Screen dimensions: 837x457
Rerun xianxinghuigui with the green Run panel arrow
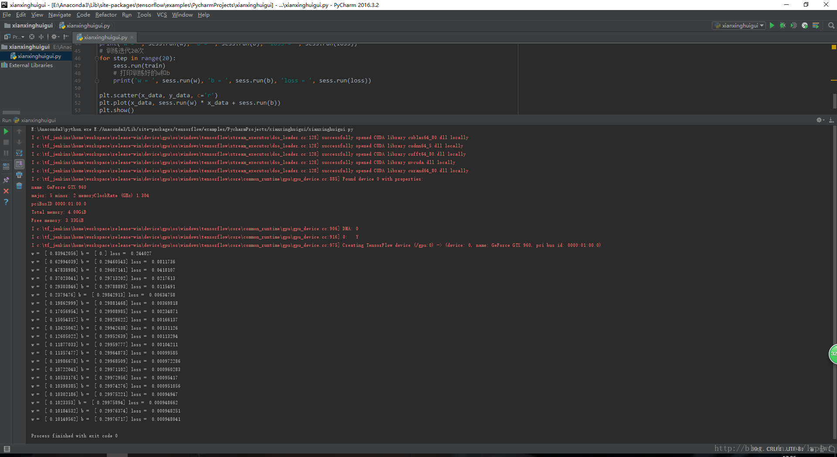pyautogui.click(x=6, y=131)
